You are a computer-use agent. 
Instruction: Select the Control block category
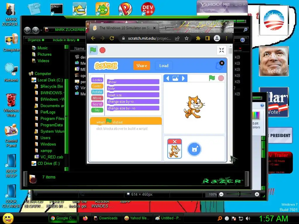click(x=97, y=86)
